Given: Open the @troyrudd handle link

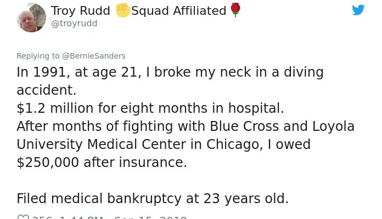Looking at the screenshot, I should point(74,24).
